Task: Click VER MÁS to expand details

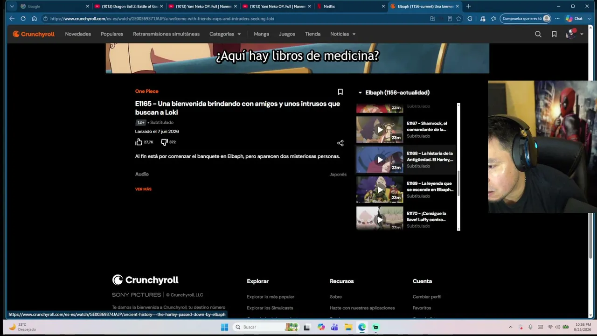Action: coord(143,189)
